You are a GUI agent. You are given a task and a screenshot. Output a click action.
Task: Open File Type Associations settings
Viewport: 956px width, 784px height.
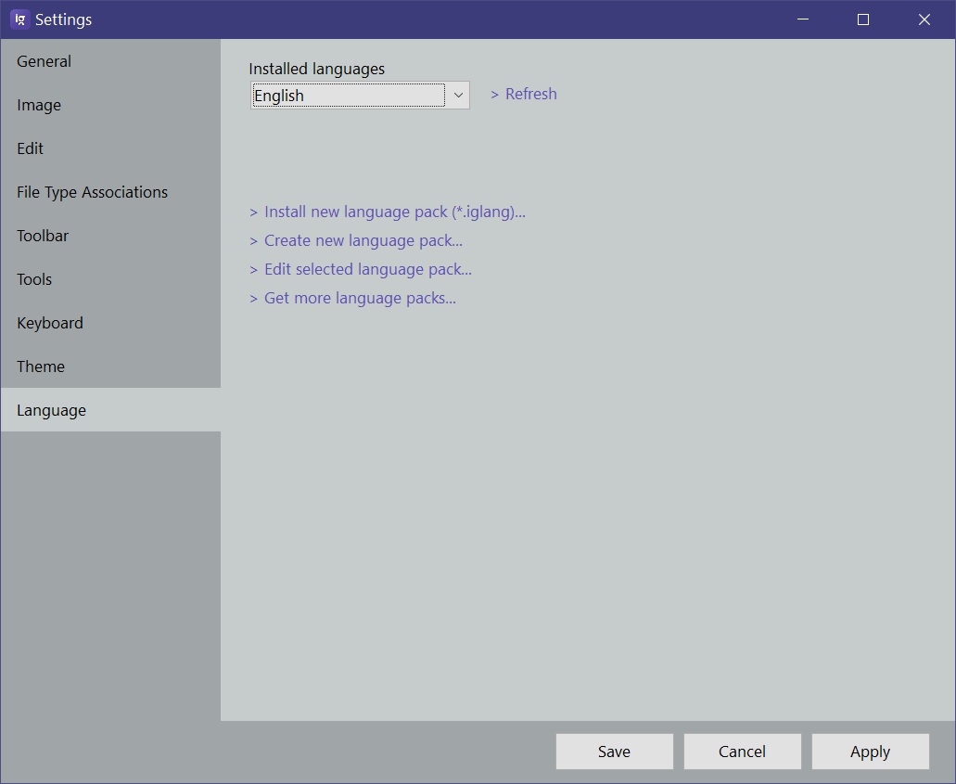click(x=110, y=192)
